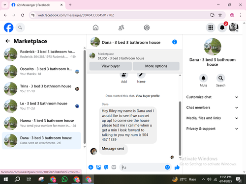Open the Chrome three-dot menu

[241, 15]
